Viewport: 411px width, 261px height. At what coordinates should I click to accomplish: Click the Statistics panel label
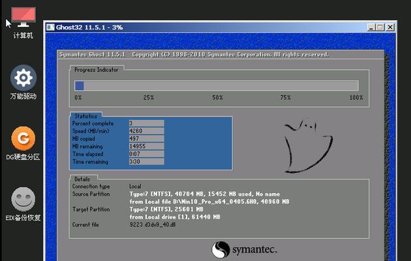(85, 116)
